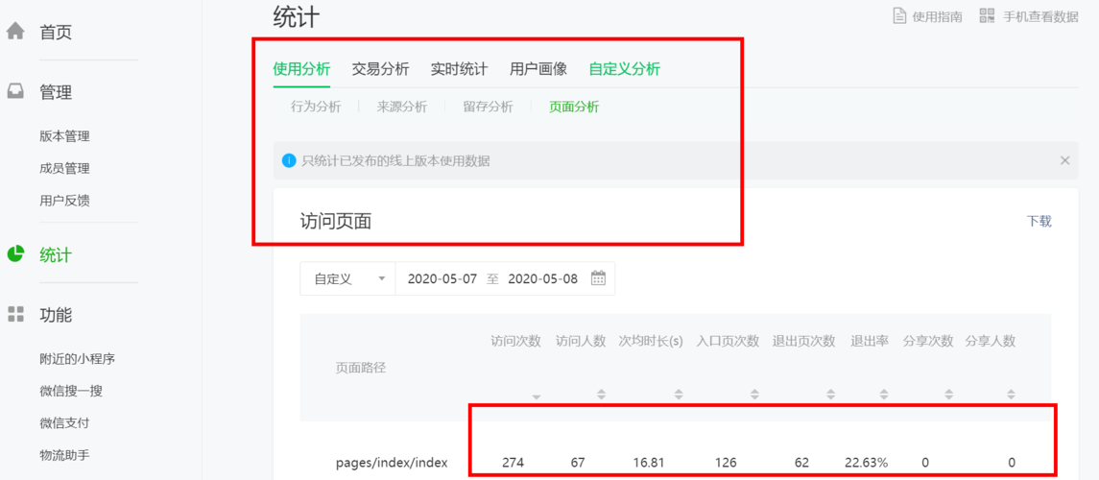This screenshot has width=1099, height=480.
Task: Switch to 实时统计 tab
Action: 459,69
